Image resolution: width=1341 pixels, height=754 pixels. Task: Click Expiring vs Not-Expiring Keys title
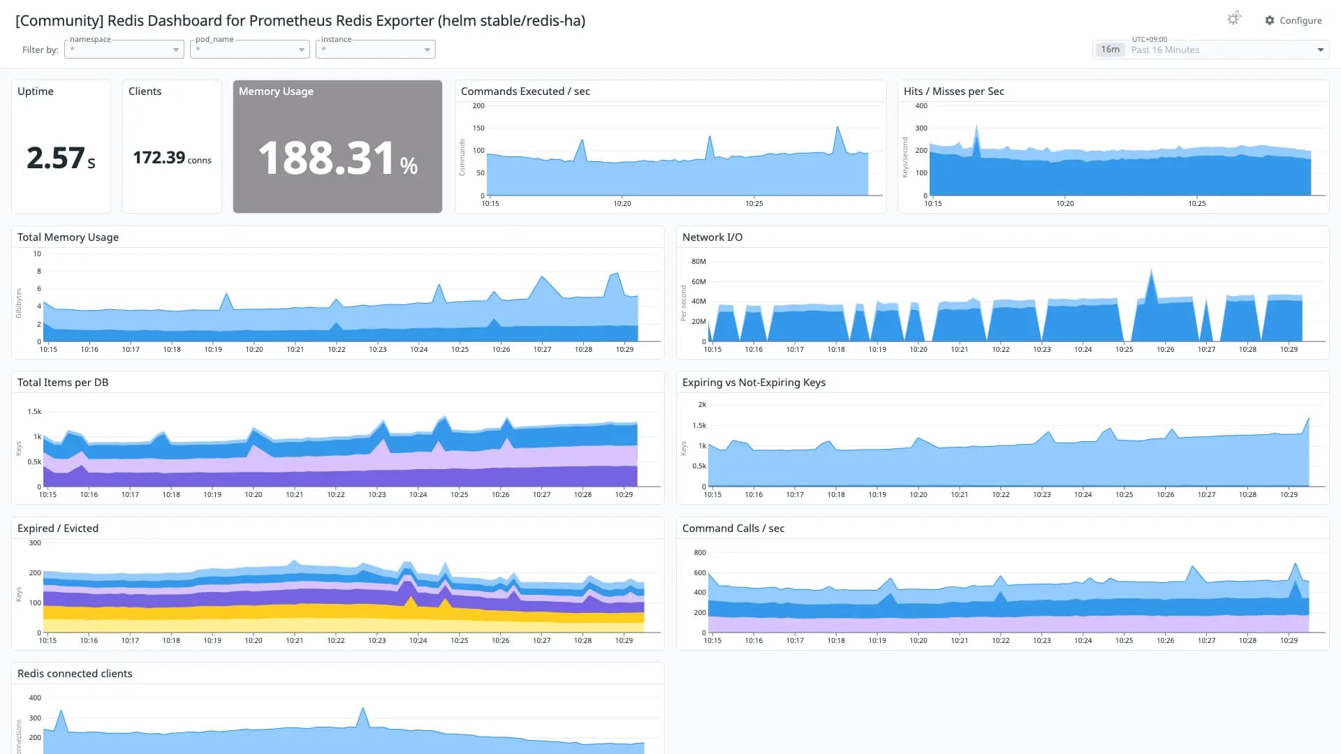click(754, 383)
